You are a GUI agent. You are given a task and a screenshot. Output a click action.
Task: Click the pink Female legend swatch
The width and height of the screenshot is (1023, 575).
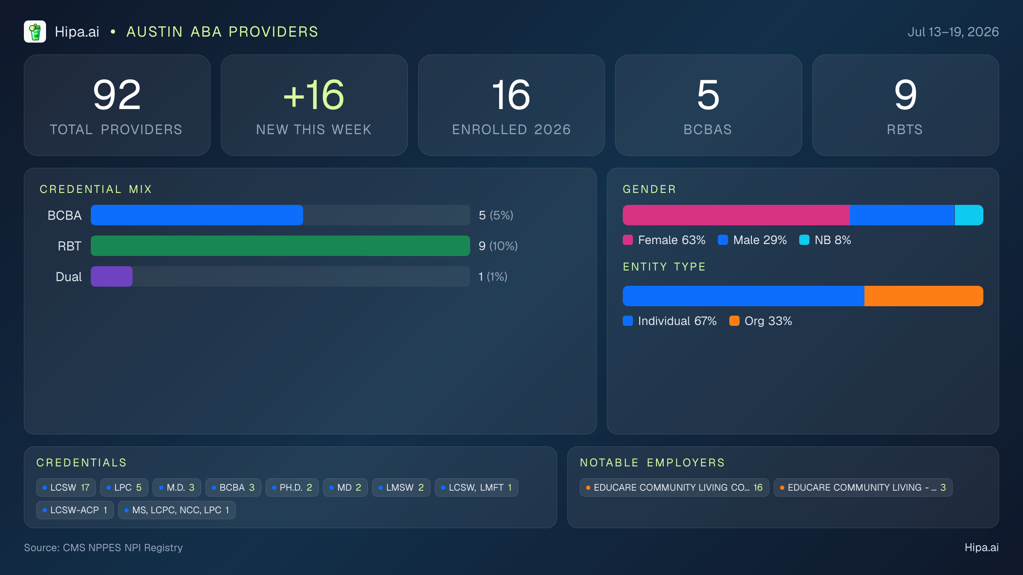tap(628, 240)
